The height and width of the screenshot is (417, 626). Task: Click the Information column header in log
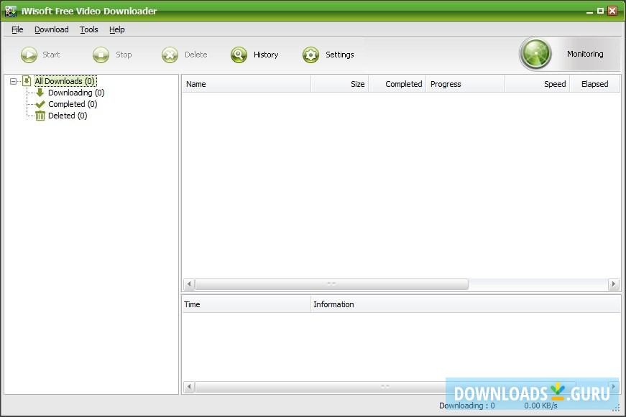[x=466, y=304]
